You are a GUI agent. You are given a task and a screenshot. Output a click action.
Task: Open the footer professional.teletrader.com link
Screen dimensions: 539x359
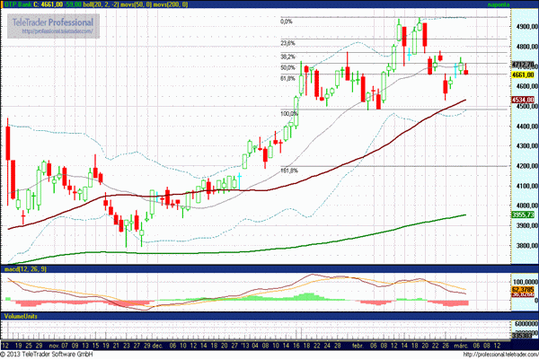click(495, 355)
